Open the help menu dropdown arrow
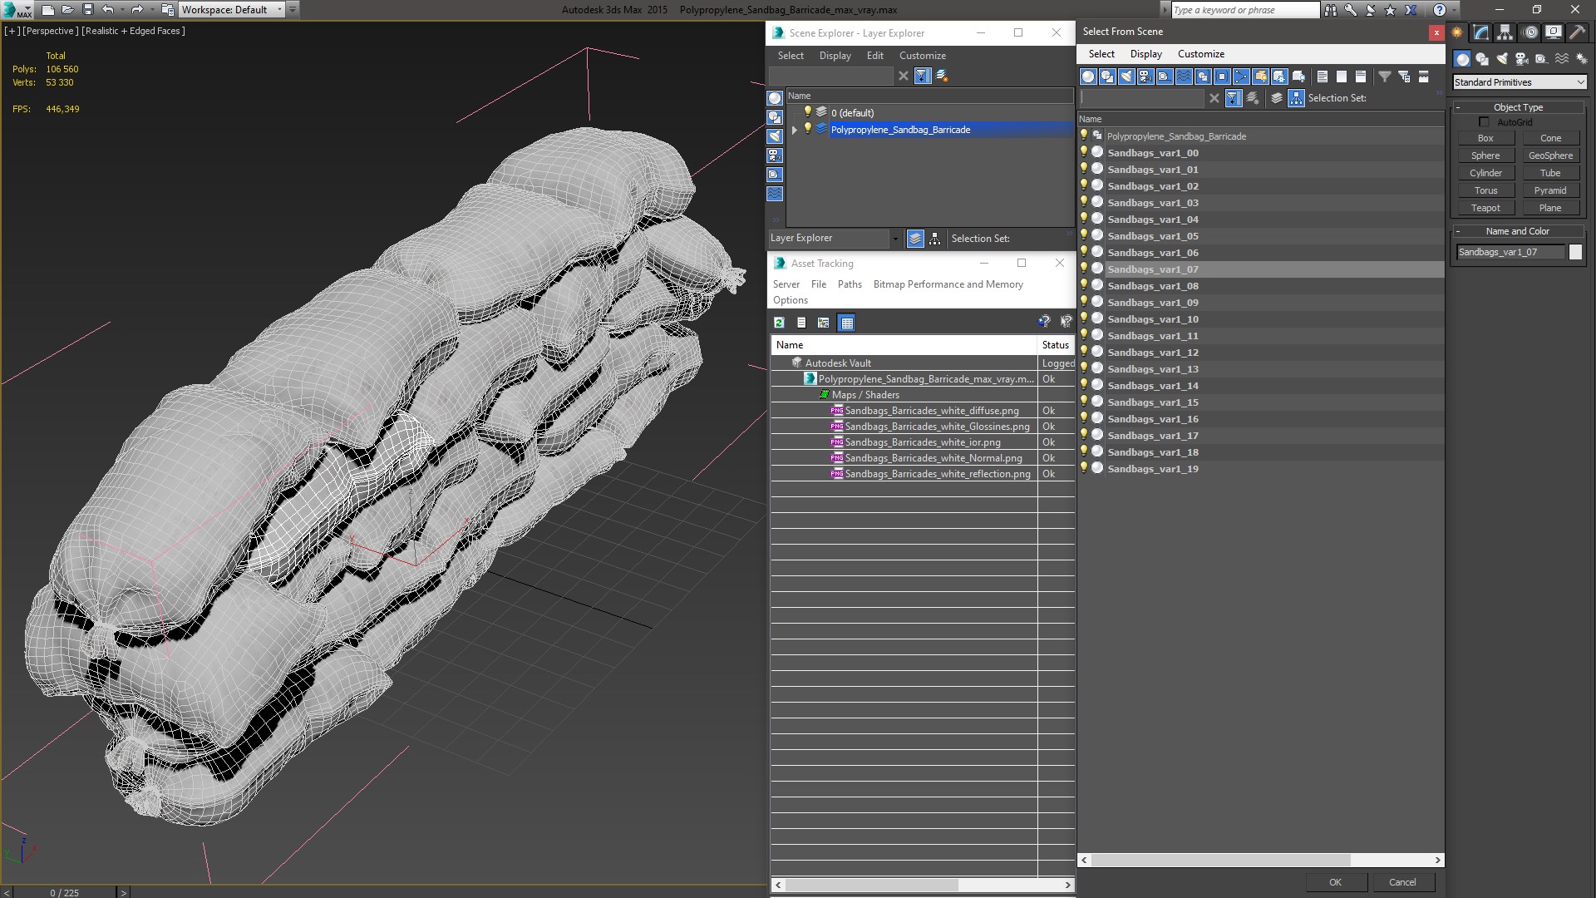The width and height of the screenshot is (1596, 898). point(1454,10)
